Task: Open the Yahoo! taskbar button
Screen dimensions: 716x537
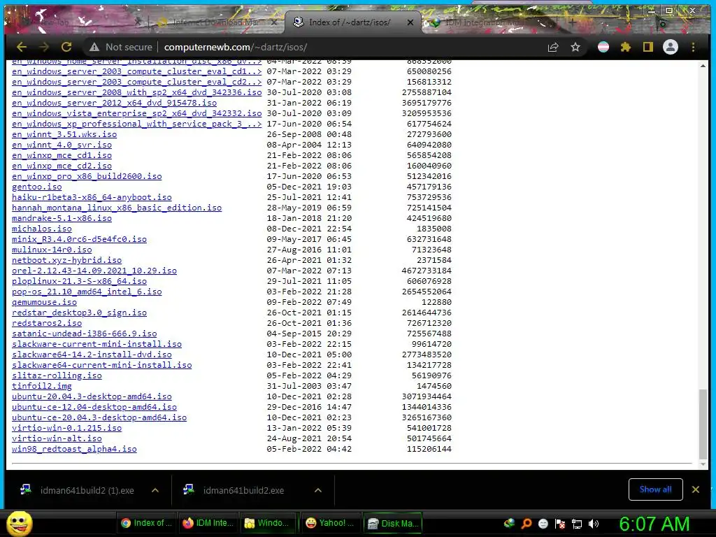Action: (x=330, y=523)
